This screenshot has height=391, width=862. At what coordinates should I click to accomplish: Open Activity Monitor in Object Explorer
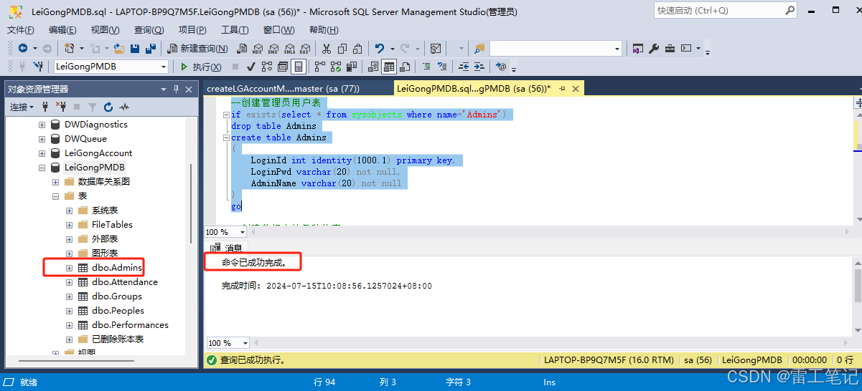click(x=124, y=107)
